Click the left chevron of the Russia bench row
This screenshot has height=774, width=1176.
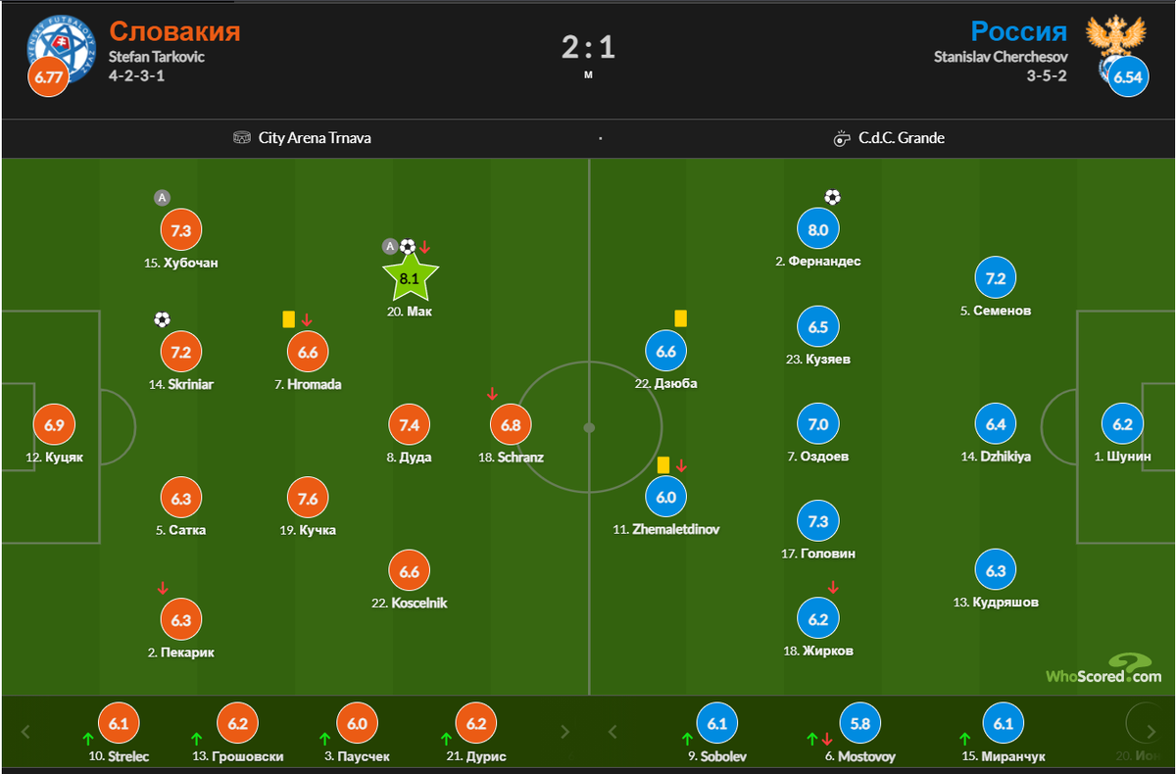[x=612, y=730]
